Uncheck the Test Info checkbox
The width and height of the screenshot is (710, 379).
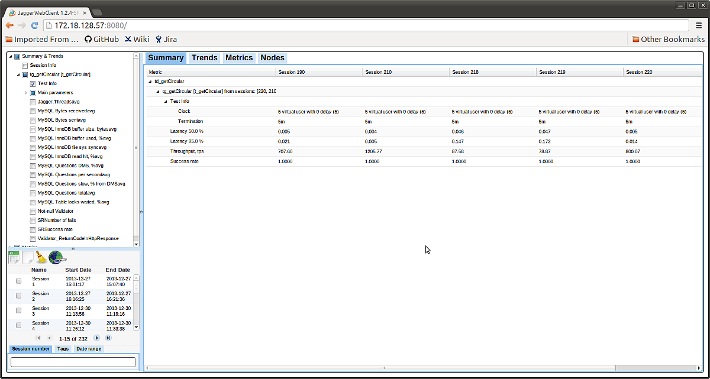point(33,83)
